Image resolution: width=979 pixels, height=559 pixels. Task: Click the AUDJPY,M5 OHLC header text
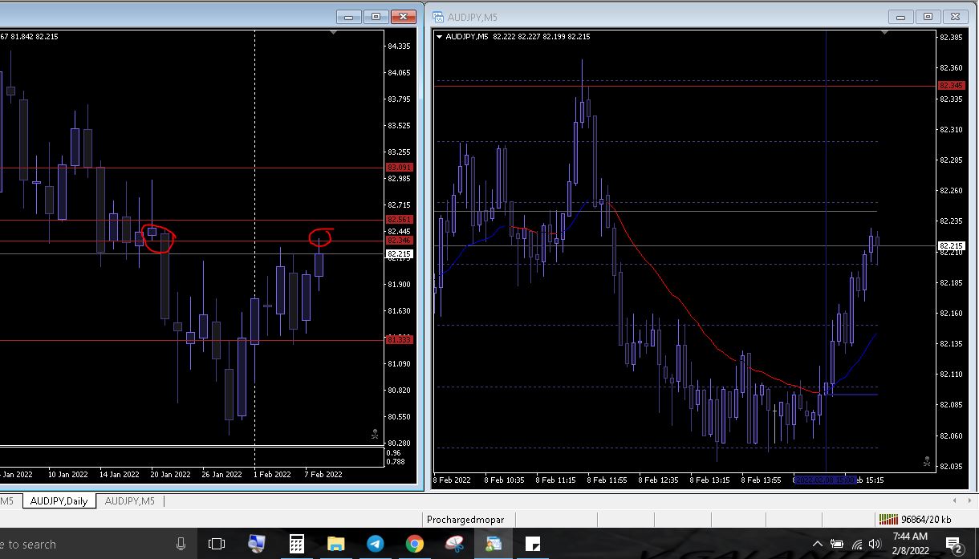click(518, 36)
